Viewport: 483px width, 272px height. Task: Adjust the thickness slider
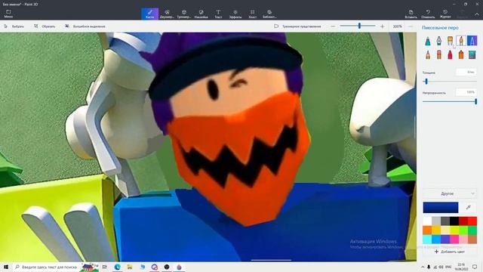click(426, 82)
